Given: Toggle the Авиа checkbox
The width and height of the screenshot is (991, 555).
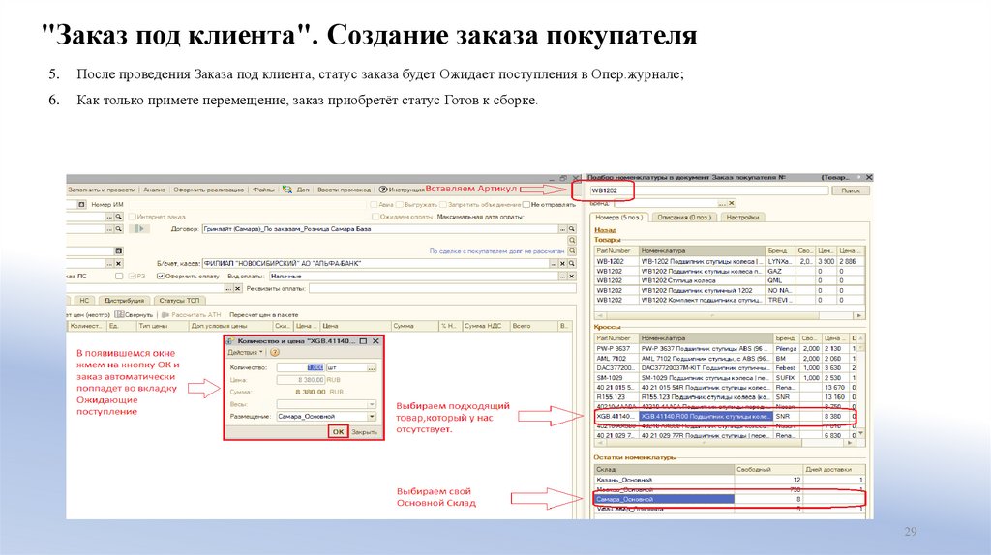Looking at the screenshot, I should (374, 205).
